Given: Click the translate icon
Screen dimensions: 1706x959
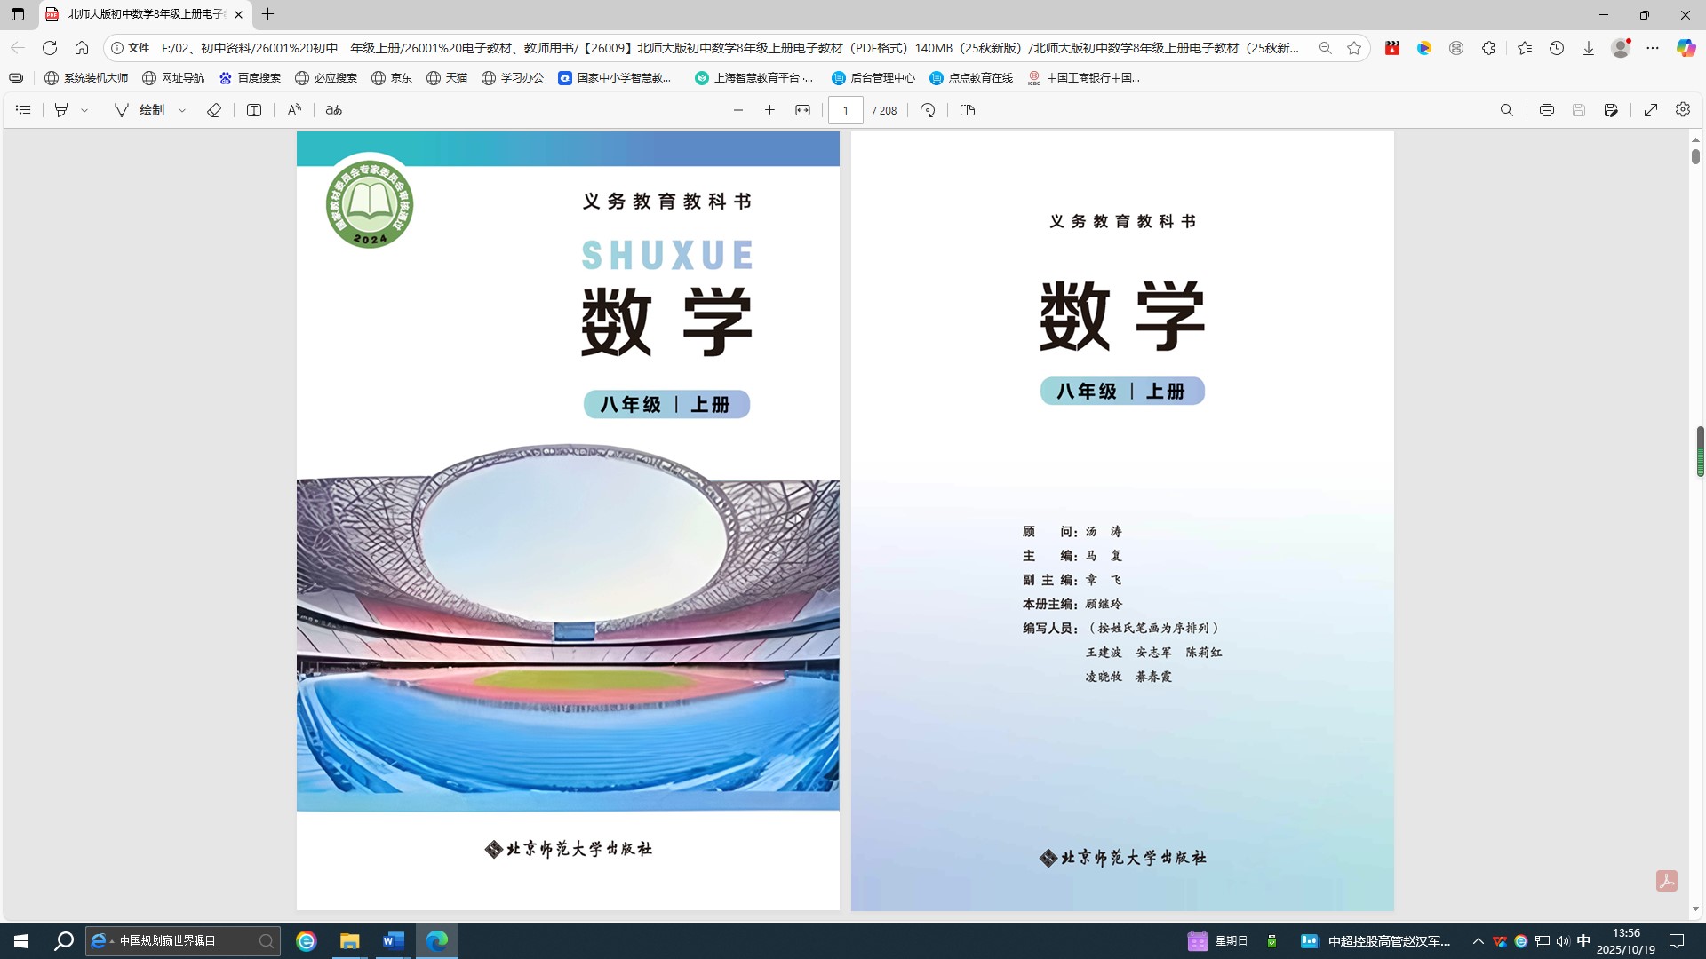Looking at the screenshot, I should coord(334,110).
